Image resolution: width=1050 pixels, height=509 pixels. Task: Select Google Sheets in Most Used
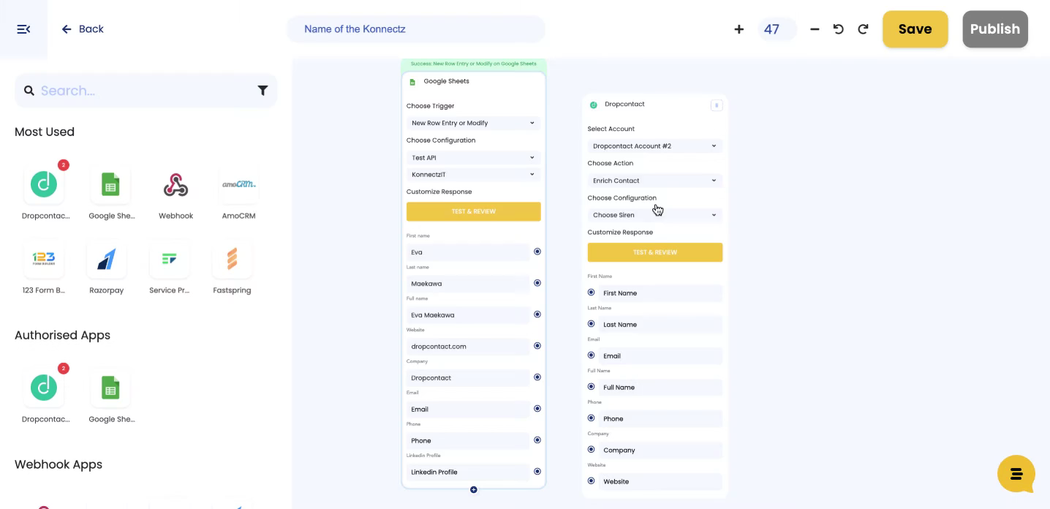tap(110, 185)
